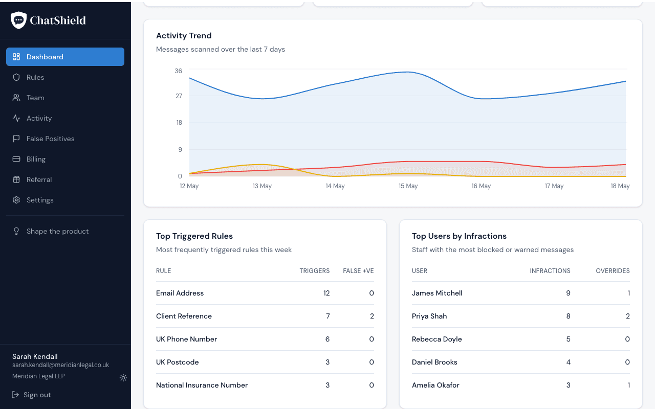The image size is (655, 409).
Task: Click the Referral gift icon
Action: point(16,179)
